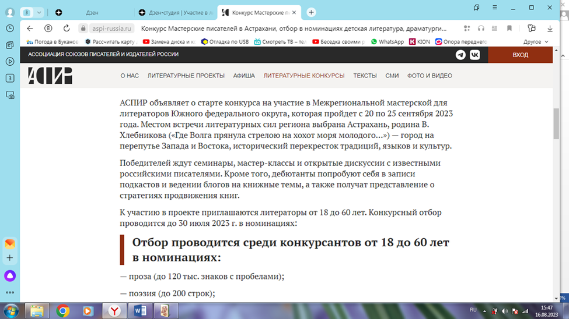Screen dimensions: 569x319
Task: Open О НАС menu item
Action: (x=130, y=76)
